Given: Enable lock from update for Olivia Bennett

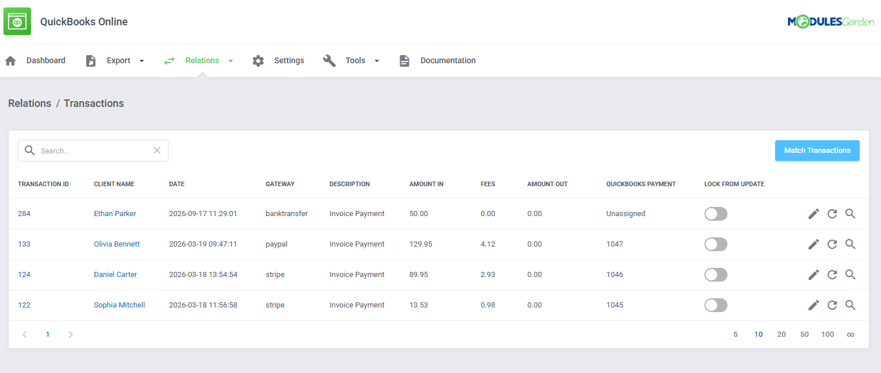Looking at the screenshot, I should pyautogui.click(x=716, y=244).
